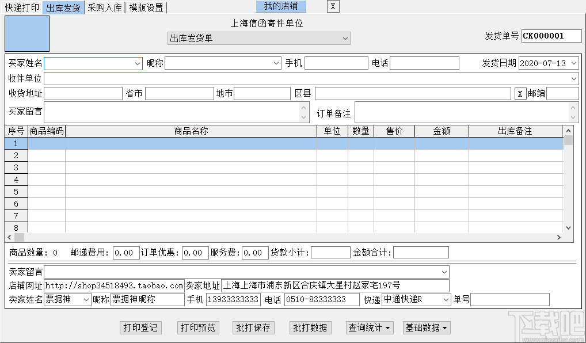Open the 出库发货单 document type dropdown
Viewport: 586px width, 343px height.
click(345, 39)
